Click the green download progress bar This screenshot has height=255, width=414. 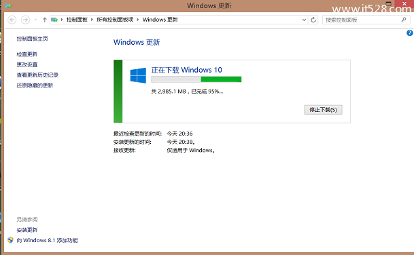coord(196,79)
